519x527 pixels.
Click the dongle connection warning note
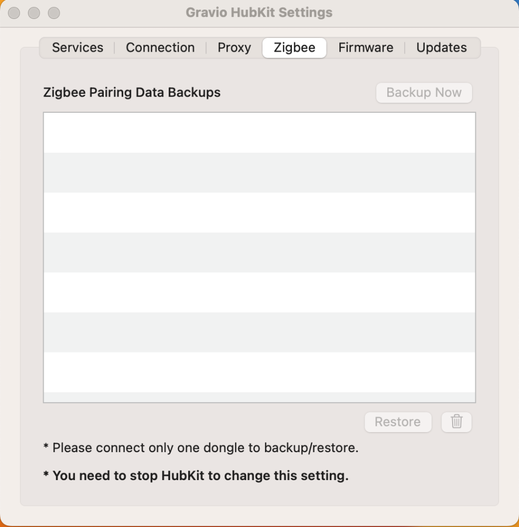(200, 447)
